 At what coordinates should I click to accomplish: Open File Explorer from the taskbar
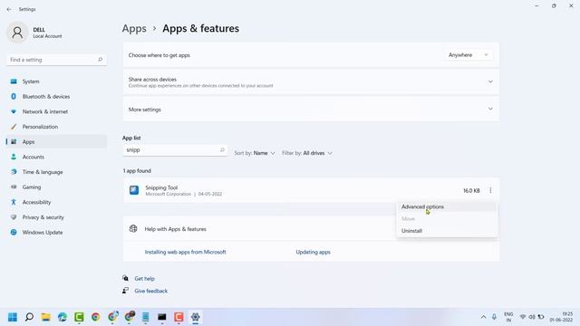(x=46, y=317)
